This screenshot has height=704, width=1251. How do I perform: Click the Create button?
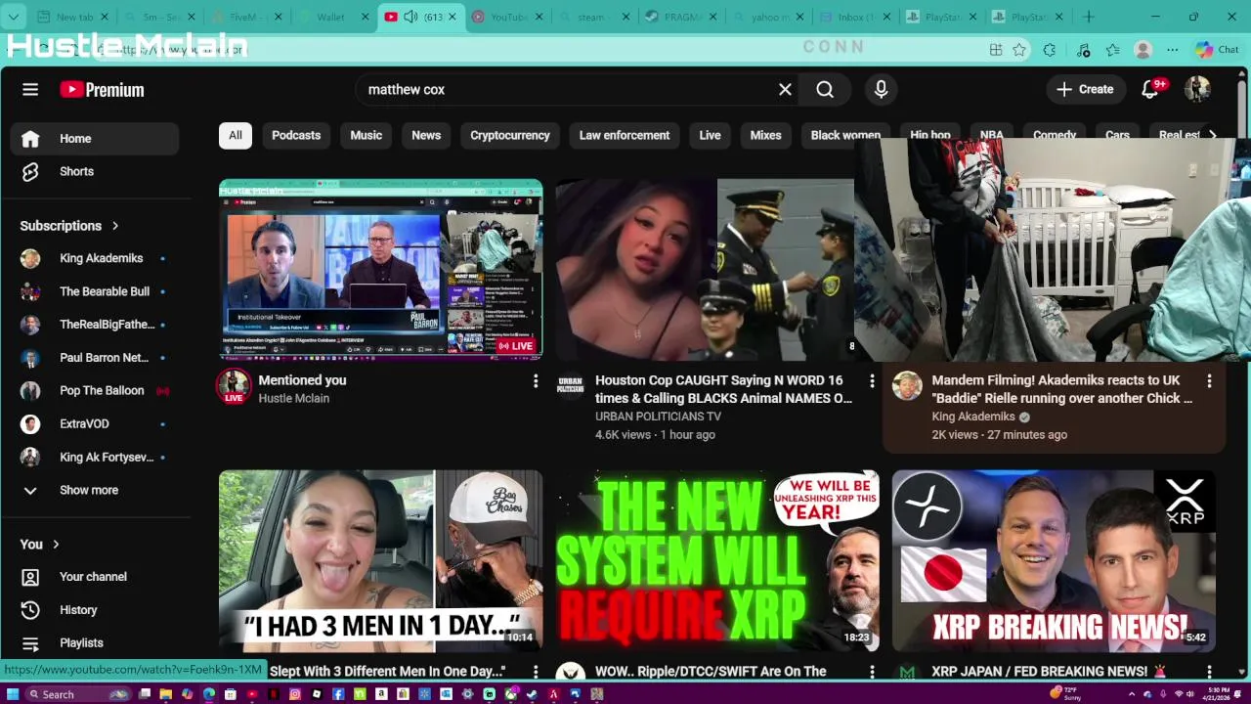pos(1085,89)
